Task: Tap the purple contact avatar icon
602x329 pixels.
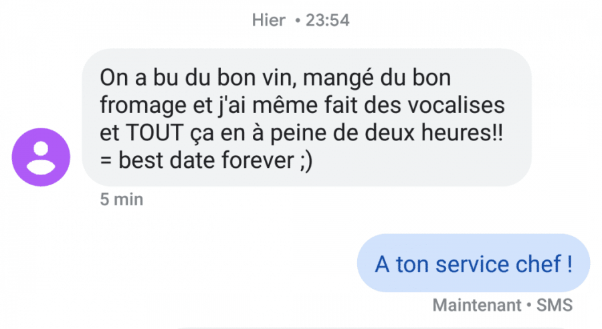Action: point(41,157)
